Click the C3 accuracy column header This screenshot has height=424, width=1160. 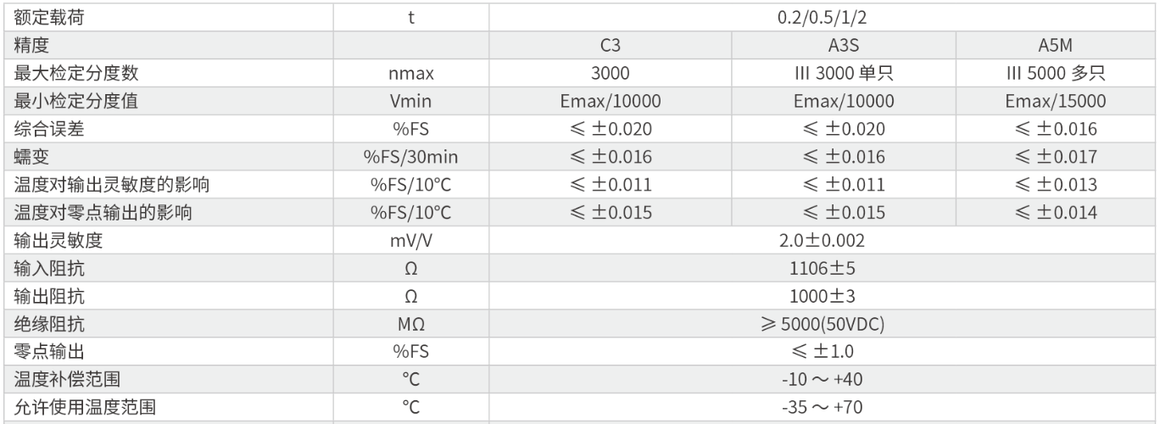[610, 45]
